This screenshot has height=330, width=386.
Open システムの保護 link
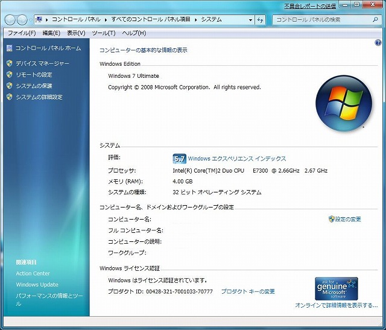34,86
